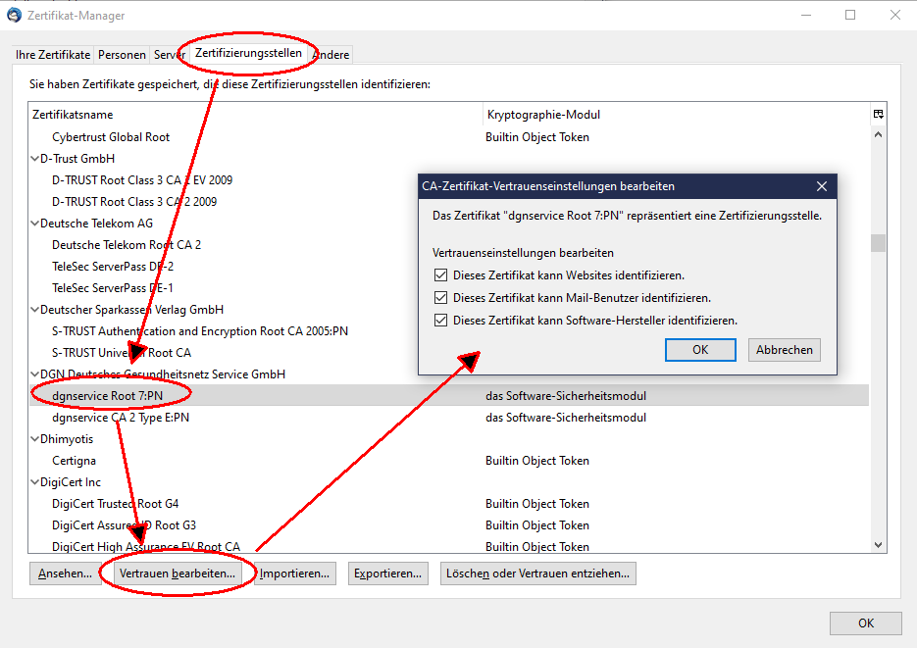Click the Ansehen... button
The image size is (917, 648).
pyautogui.click(x=65, y=573)
